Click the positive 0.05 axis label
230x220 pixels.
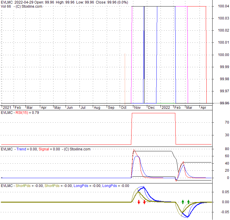(226, 192)
